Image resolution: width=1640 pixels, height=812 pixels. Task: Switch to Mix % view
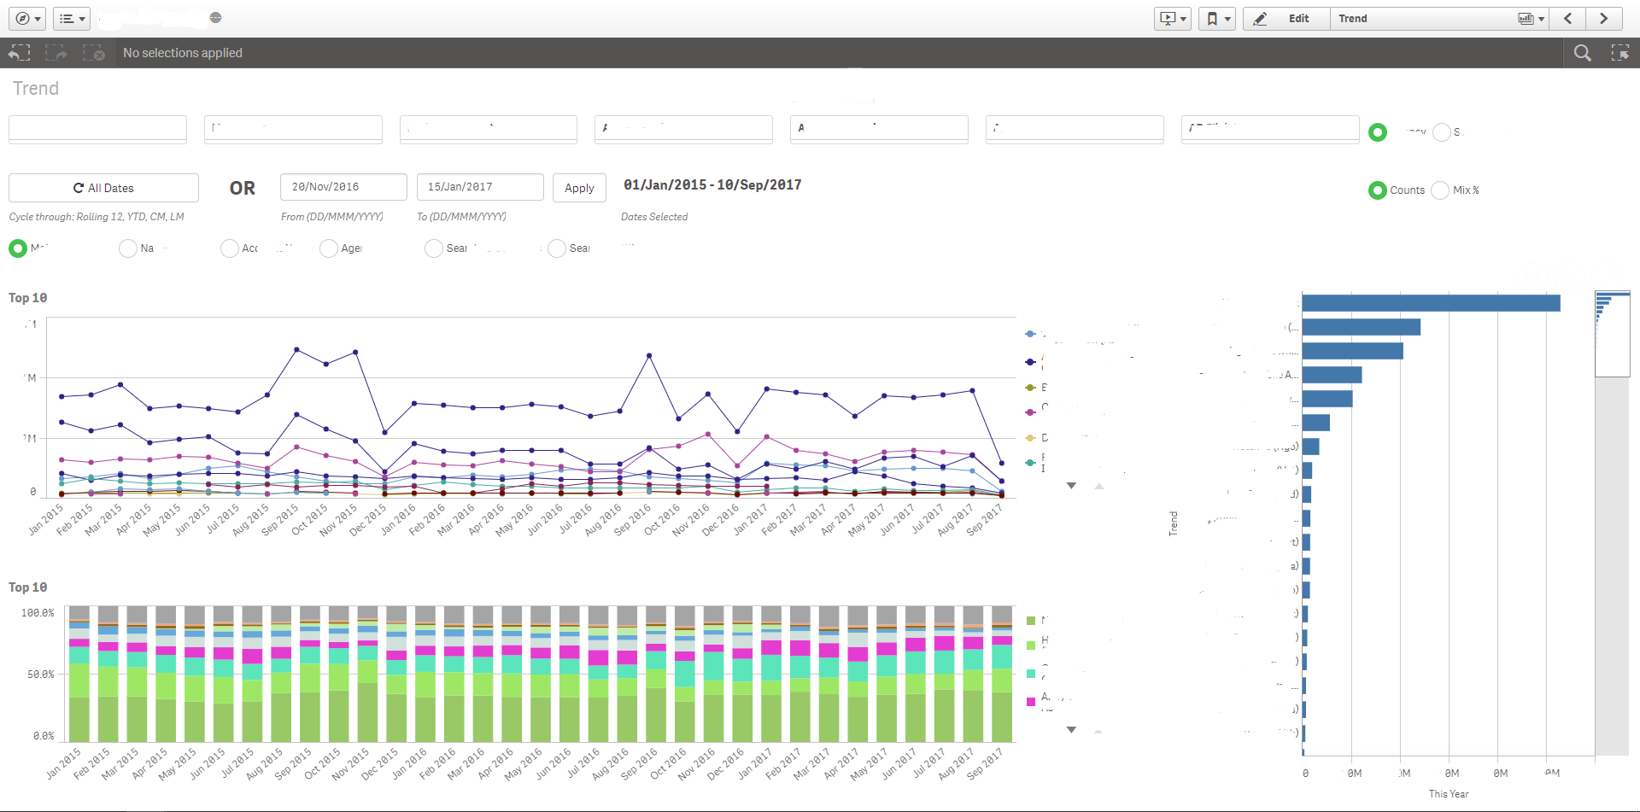[x=1440, y=190]
